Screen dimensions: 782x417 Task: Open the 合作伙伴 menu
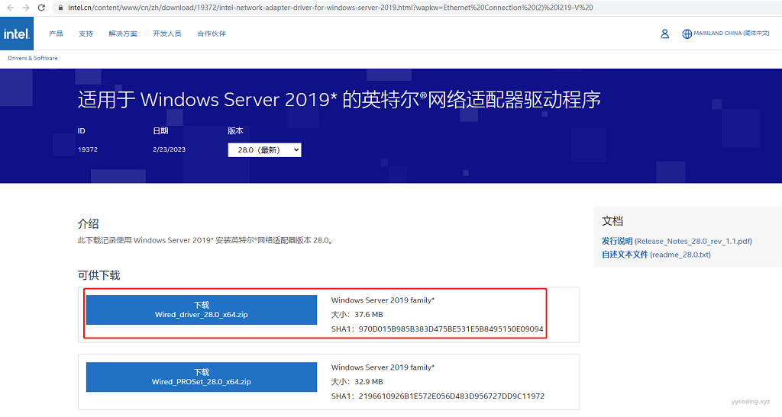[212, 34]
